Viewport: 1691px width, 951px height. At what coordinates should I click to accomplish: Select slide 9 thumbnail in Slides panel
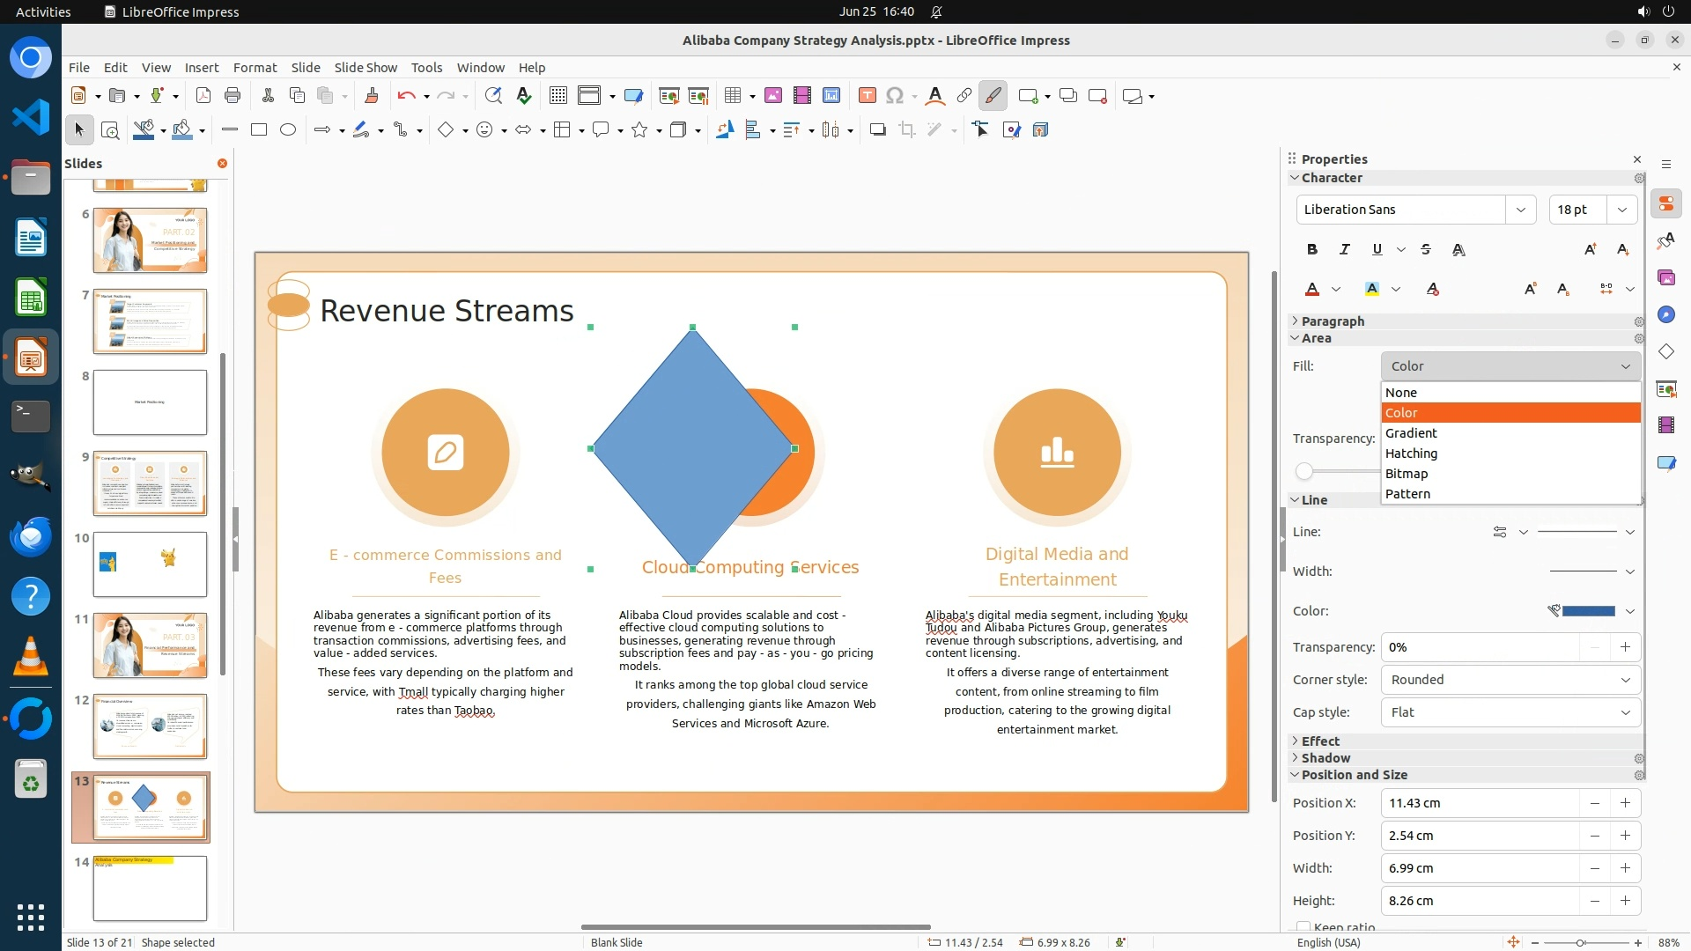[x=150, y=483]
